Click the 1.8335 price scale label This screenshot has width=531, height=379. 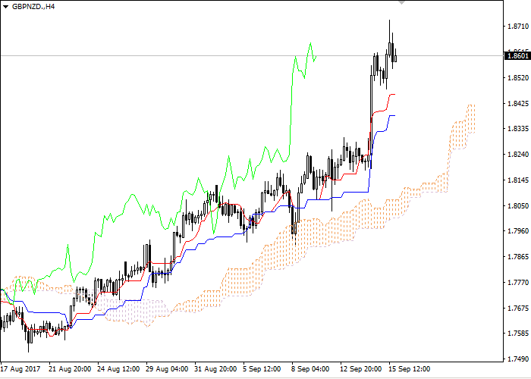click(518, 129)
